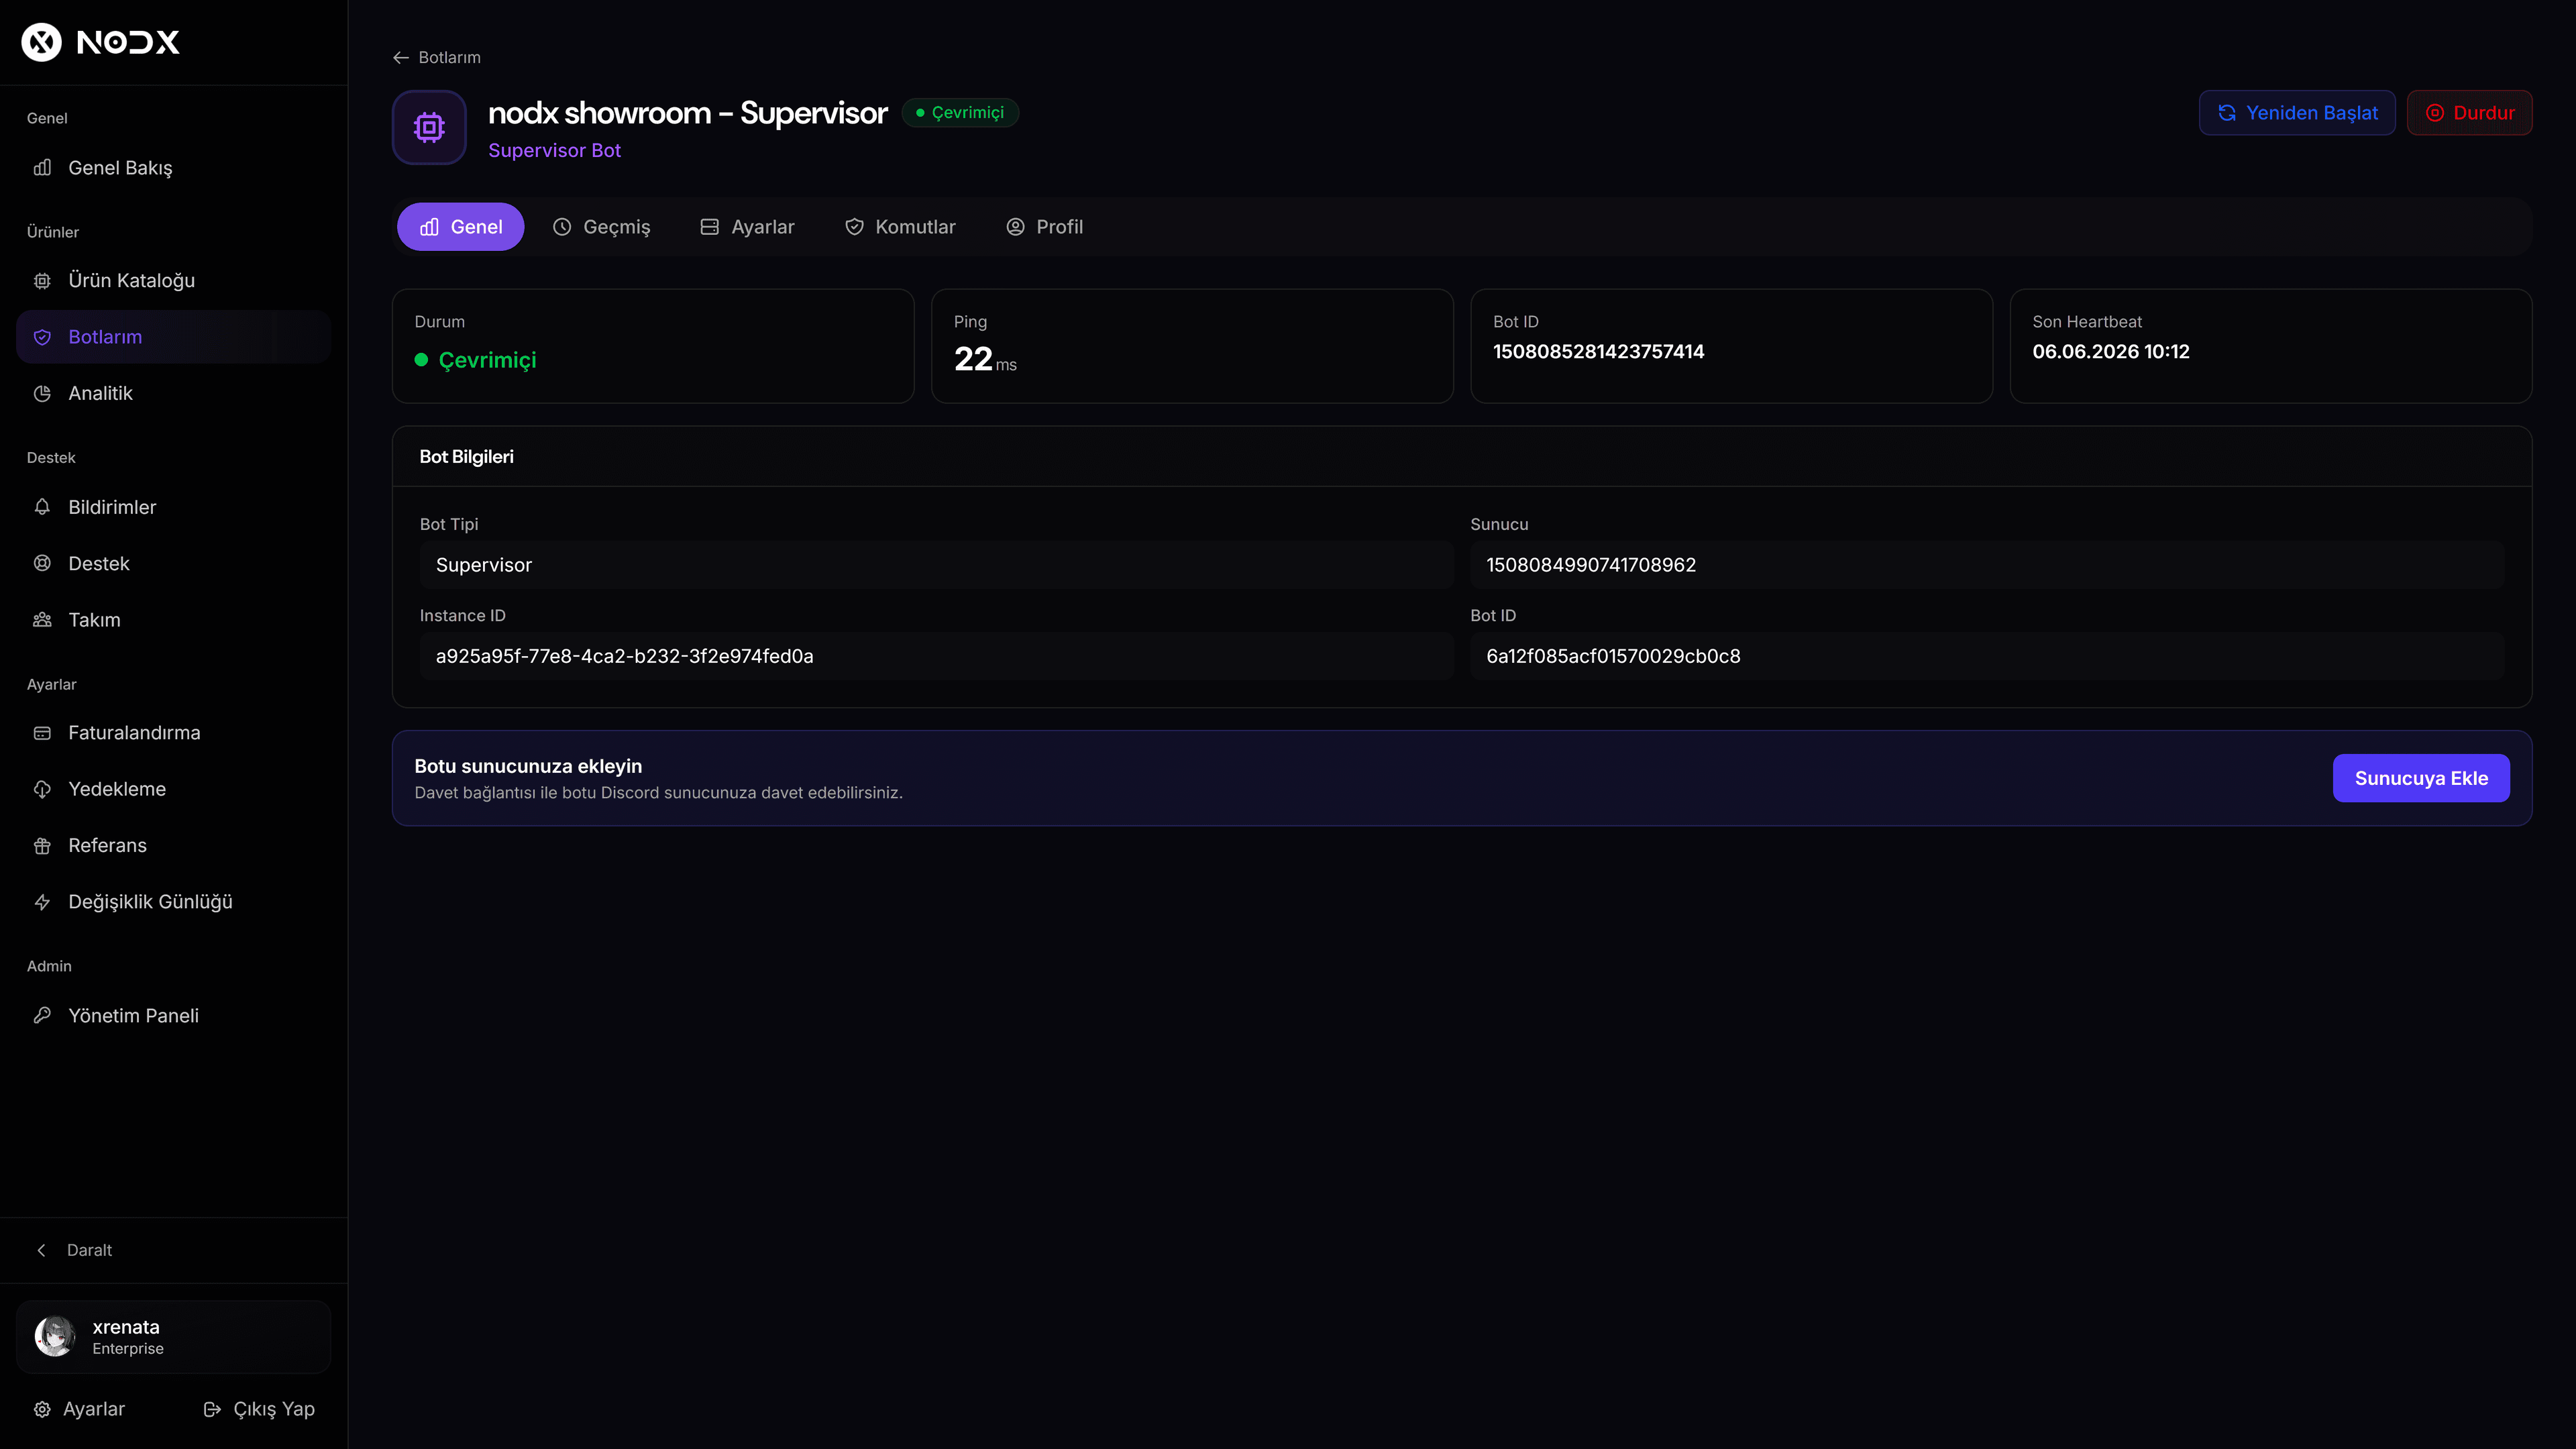Click the Durdur stop icon

pos(2435,113)
